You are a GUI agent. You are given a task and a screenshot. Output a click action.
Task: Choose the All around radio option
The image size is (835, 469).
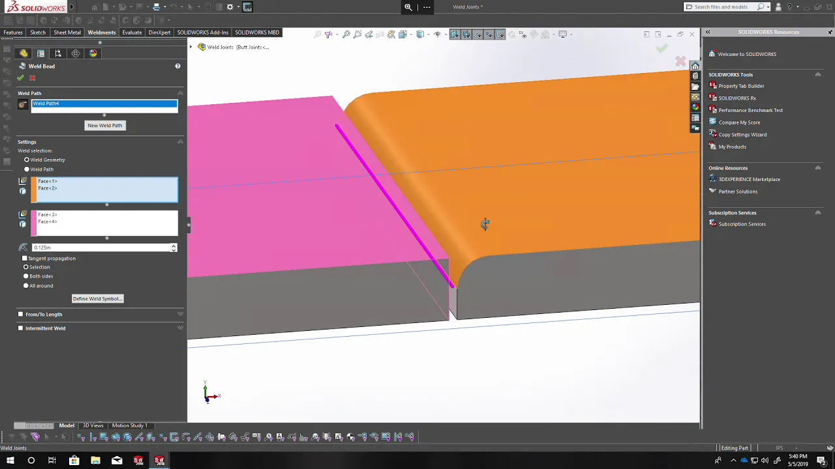tap(26, 285)
